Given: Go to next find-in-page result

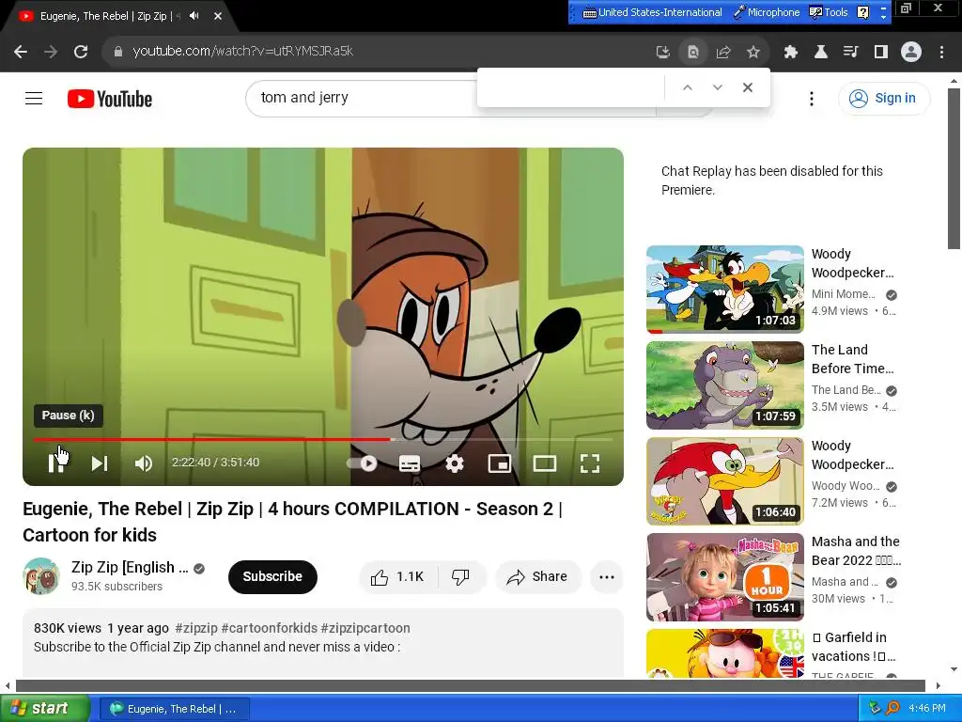Looking at the screenshot, I should (x=717, y=87).
